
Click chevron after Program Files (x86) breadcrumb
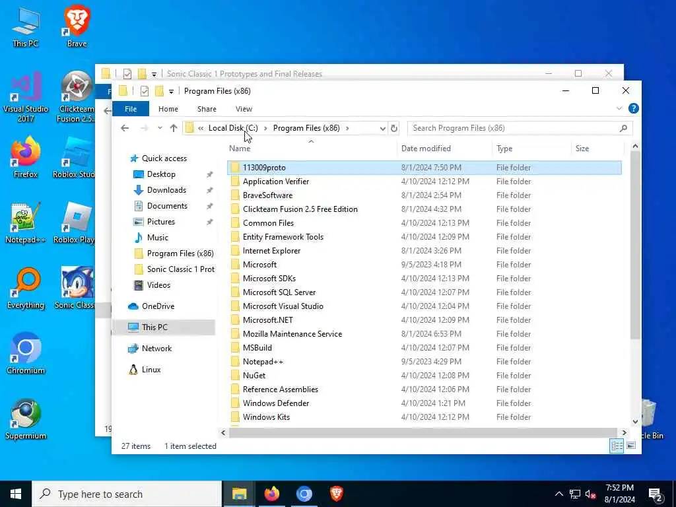347,128
